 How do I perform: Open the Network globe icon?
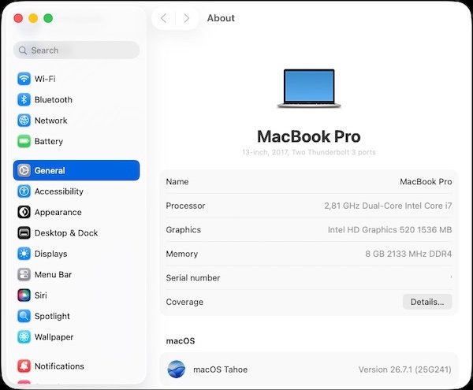[24, 121]
